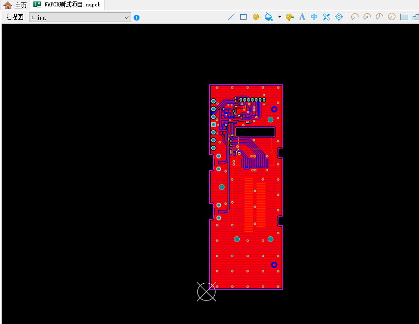Click the Chinese character 中 text tool
Image resolution: width=419 pixels, height=324 pixels.
point(314,17)
